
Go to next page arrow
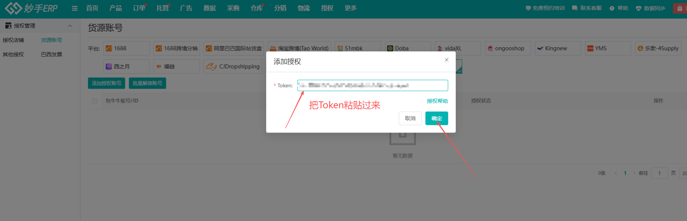[x=634, y=173]
